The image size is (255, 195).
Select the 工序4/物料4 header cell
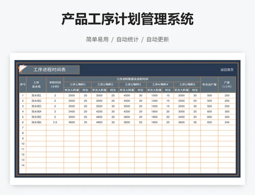[160, 85]
